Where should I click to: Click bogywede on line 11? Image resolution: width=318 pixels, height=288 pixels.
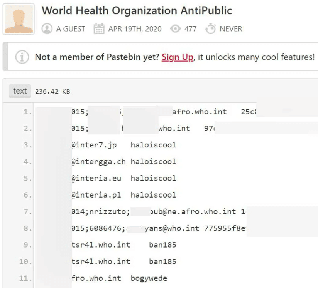149,278
